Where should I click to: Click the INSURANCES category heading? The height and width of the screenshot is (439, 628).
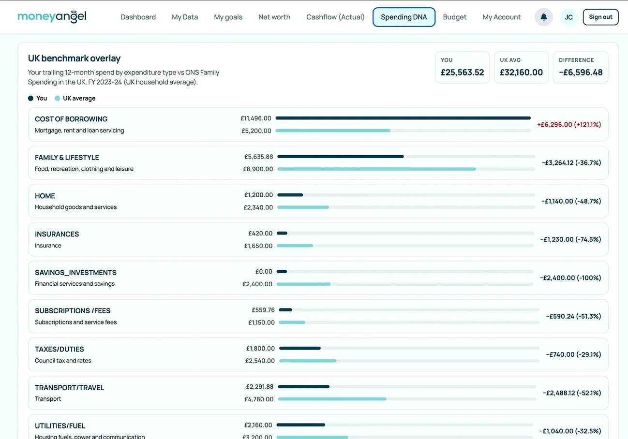57,234
